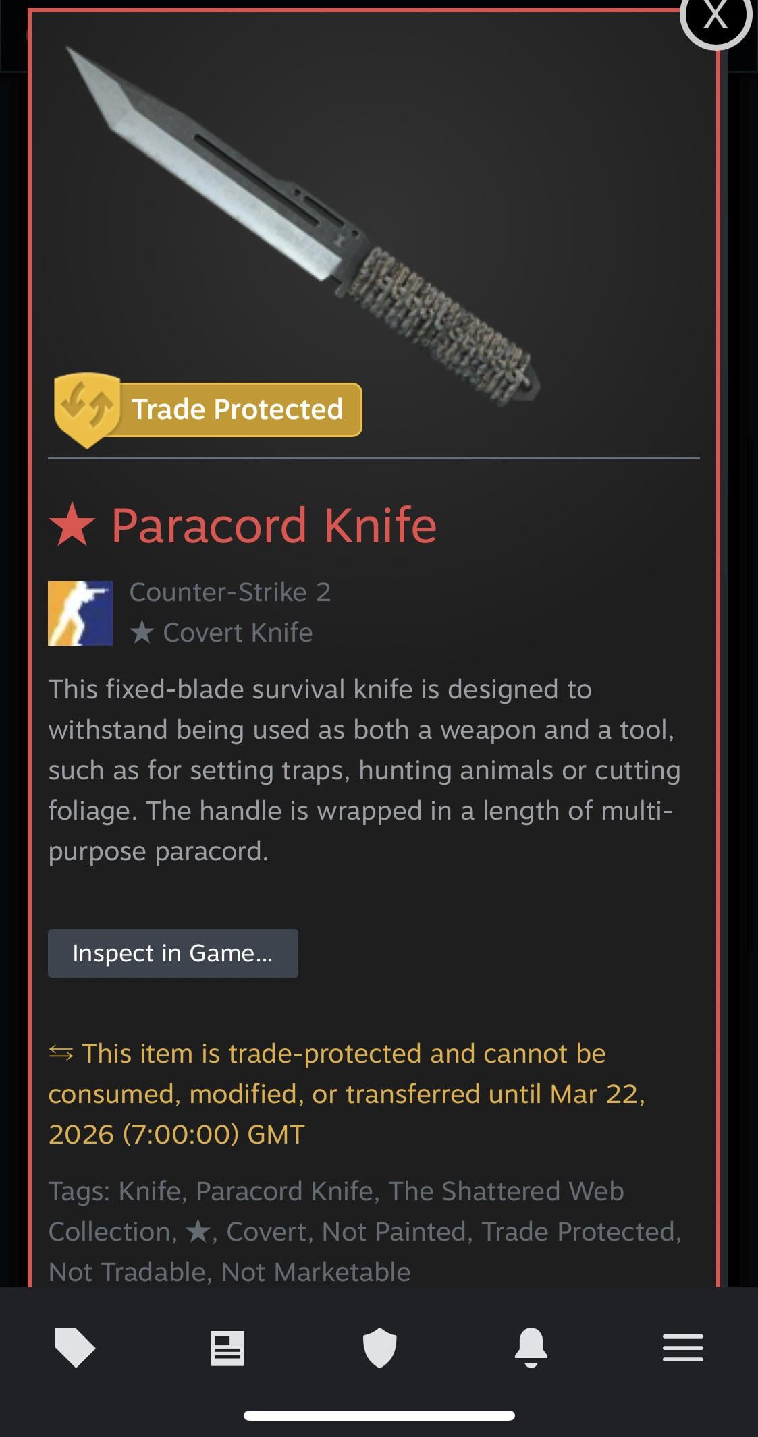The width and height of the screenshot is (758, 1437).
Task: Tap the home indicator bar at bottom
Action: (379, 1415)
